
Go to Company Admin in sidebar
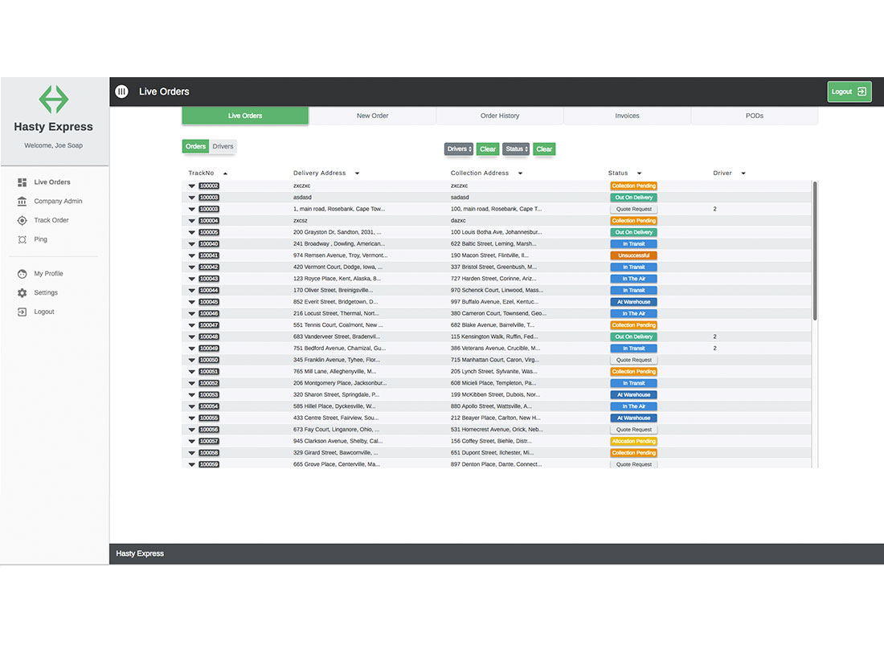tap(58, 201)
